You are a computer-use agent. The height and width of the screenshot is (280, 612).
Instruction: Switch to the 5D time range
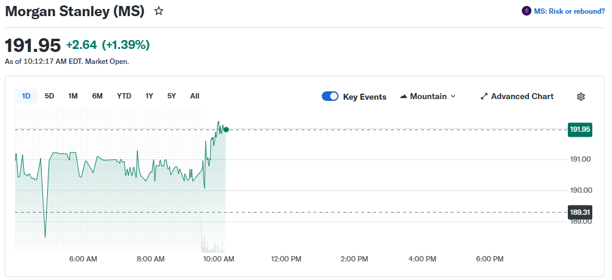[50, 96]
